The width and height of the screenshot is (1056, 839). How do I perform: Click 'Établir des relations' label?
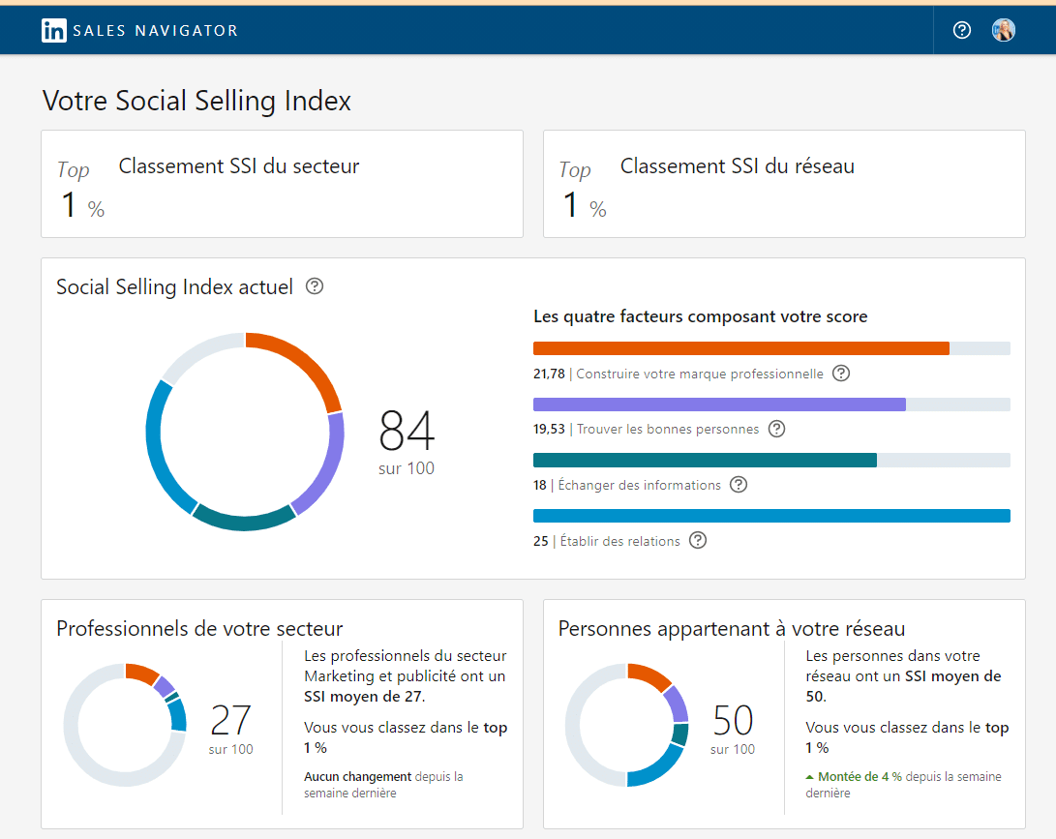(x=620, y=541)
